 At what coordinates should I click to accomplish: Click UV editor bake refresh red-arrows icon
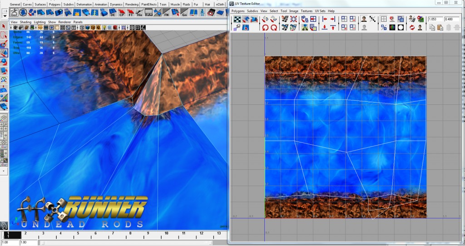pyautogui.click(x=412, y=28)
